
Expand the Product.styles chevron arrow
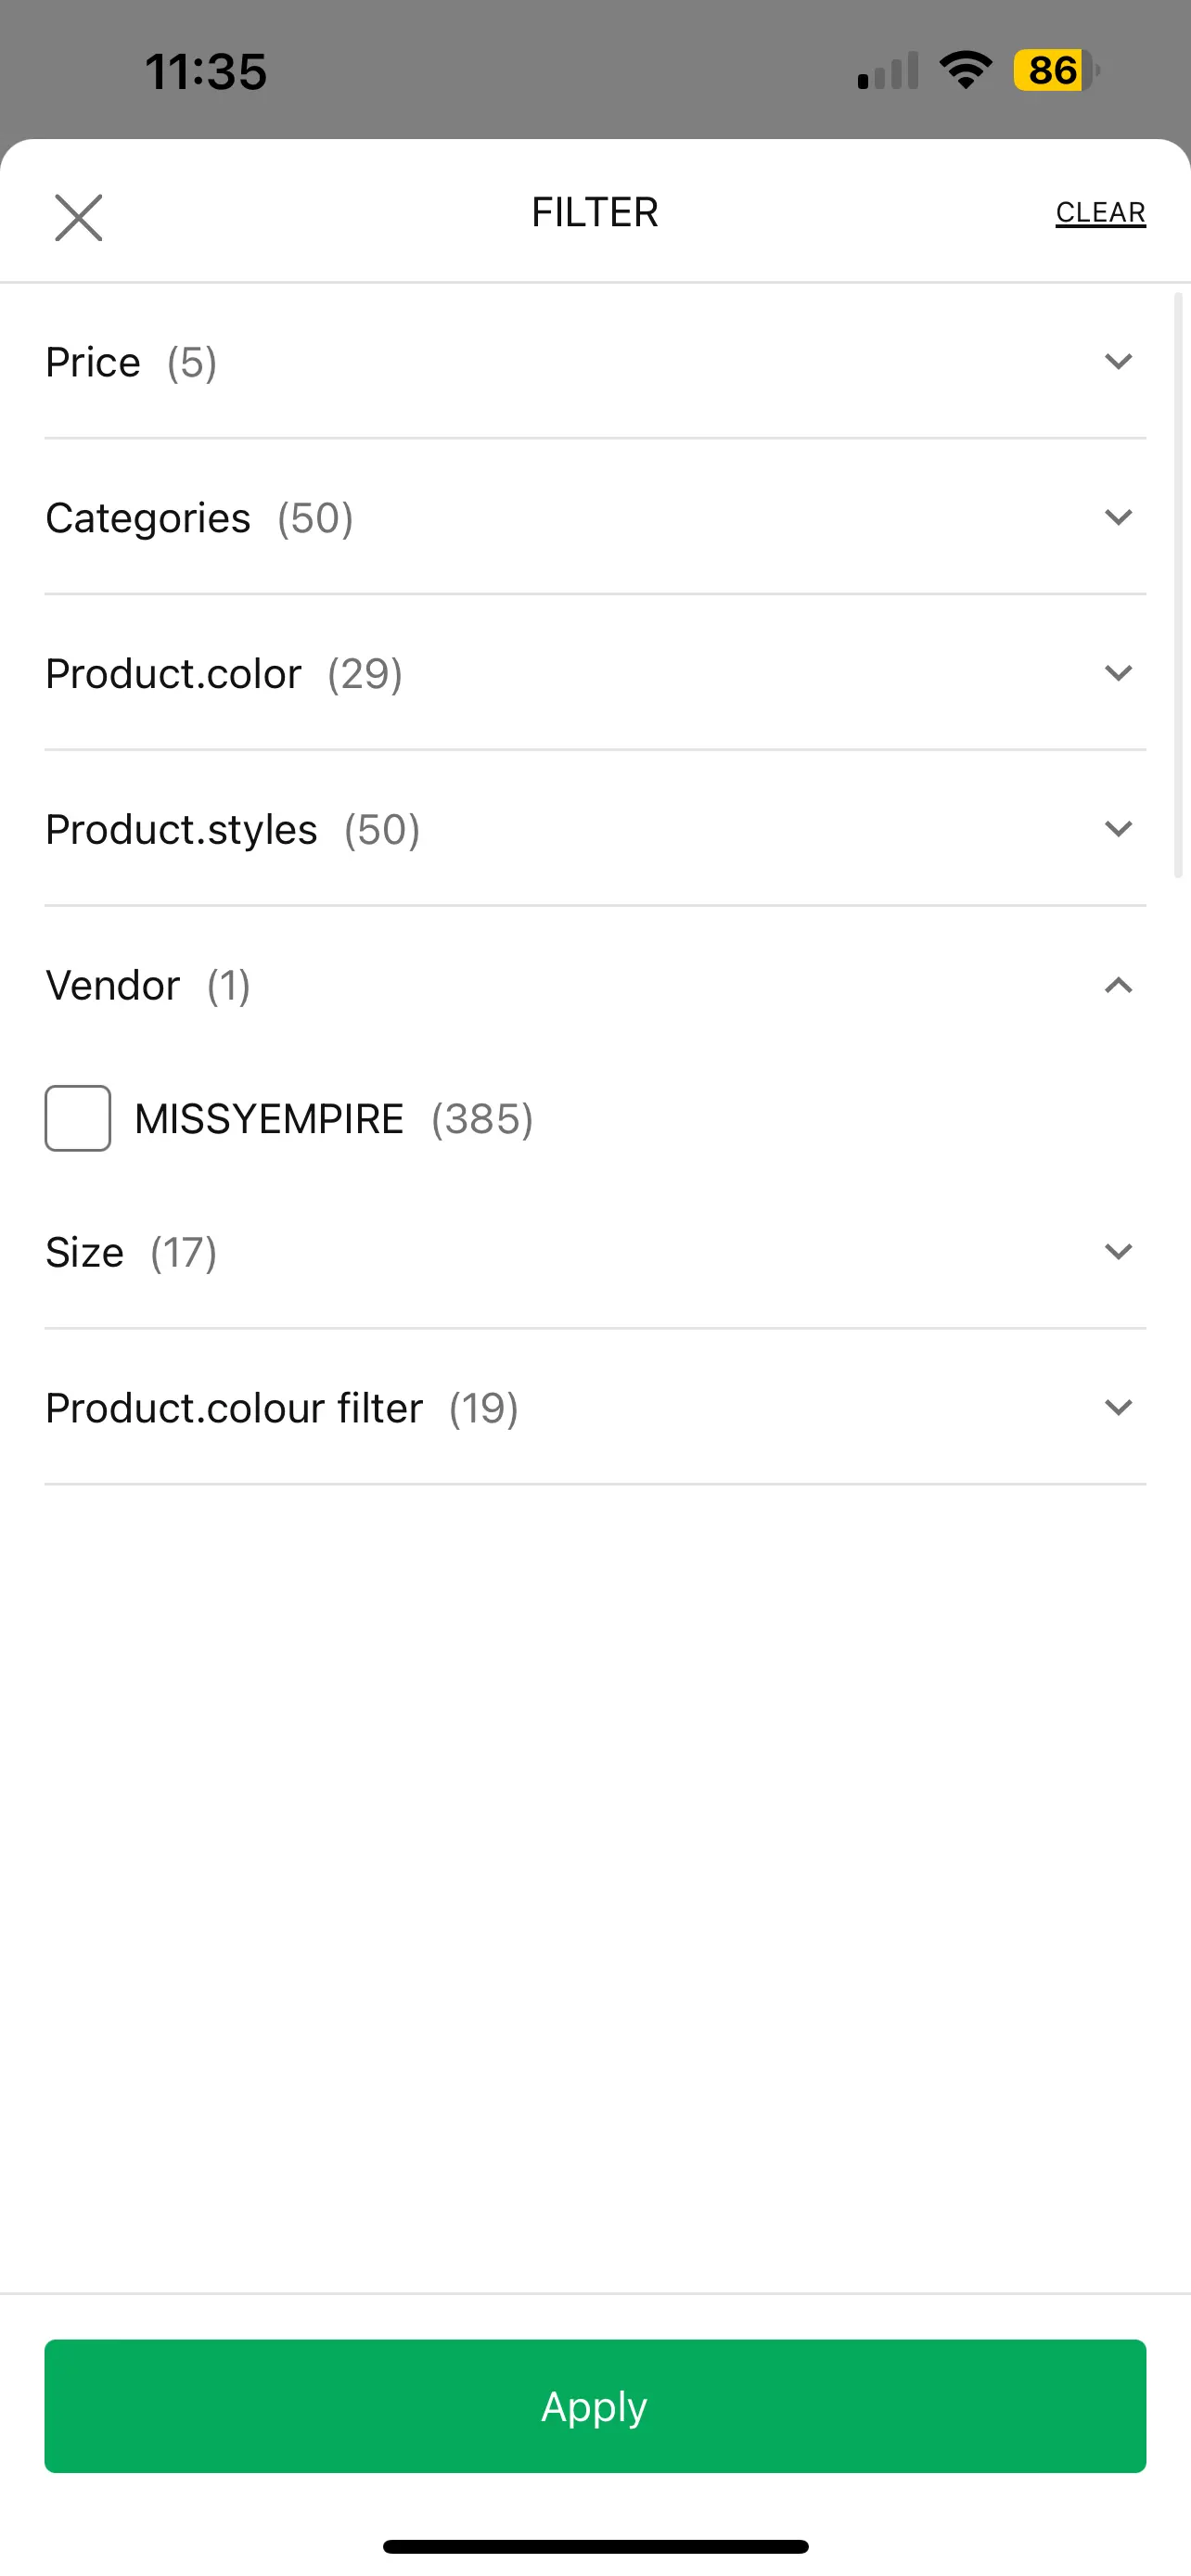1118,829
